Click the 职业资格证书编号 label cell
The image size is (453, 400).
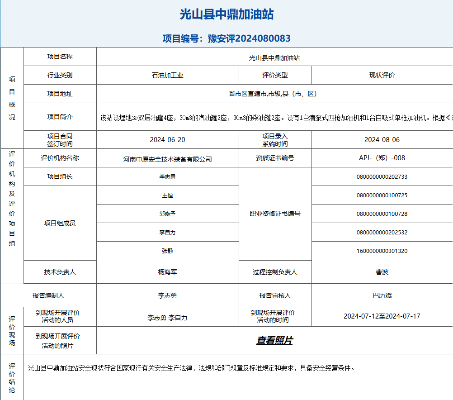[275, 214]
